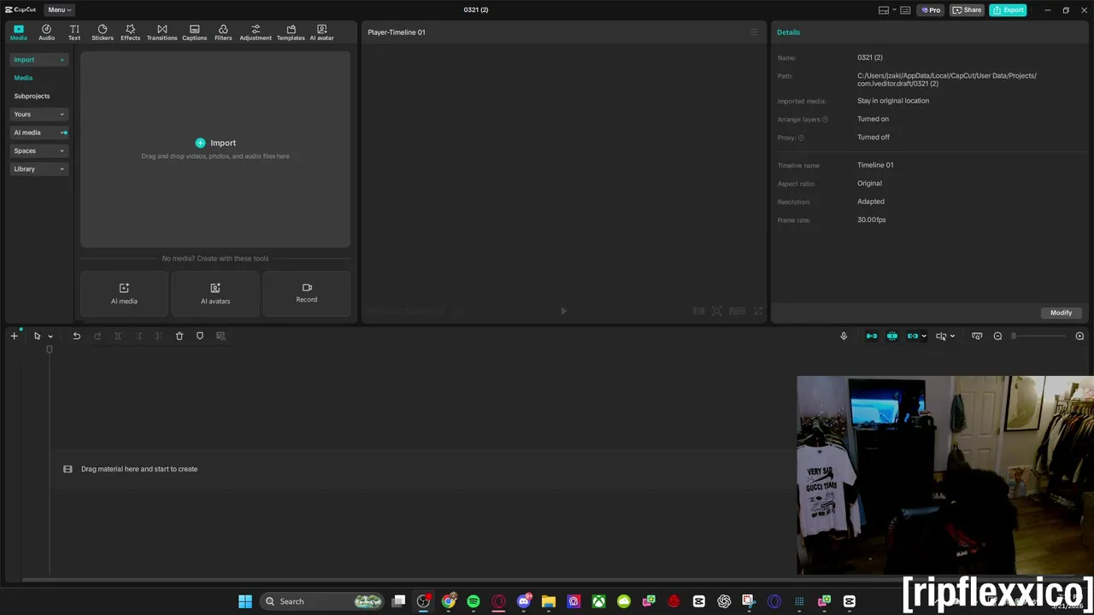Click the 30.00fps frame rate value

[x=872, y=220]
